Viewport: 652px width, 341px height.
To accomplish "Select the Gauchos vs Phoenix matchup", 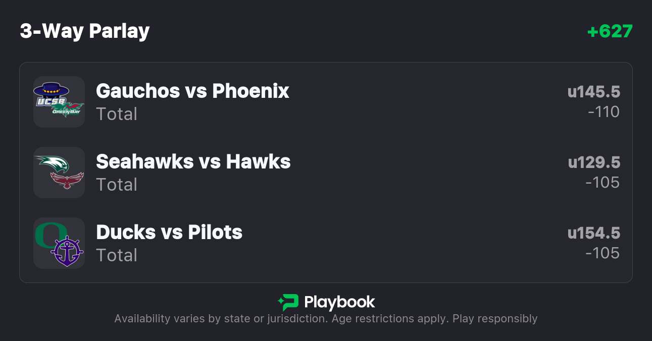I will pyautogui.click(x=192, y=91).
